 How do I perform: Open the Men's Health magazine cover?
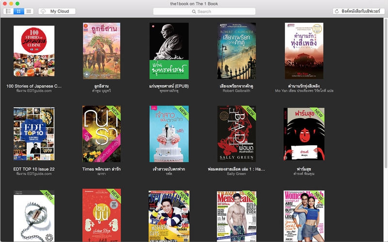pyautogui.click(x=237, y=216)
